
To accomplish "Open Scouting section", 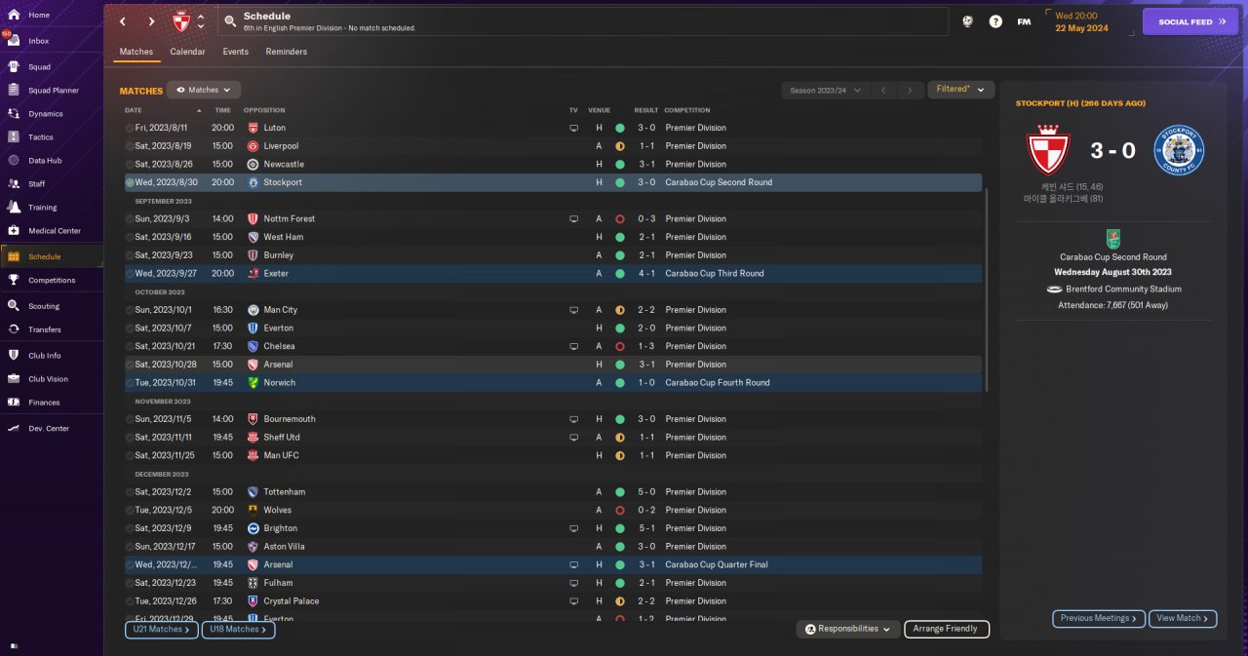I will (x=44, y=306).
